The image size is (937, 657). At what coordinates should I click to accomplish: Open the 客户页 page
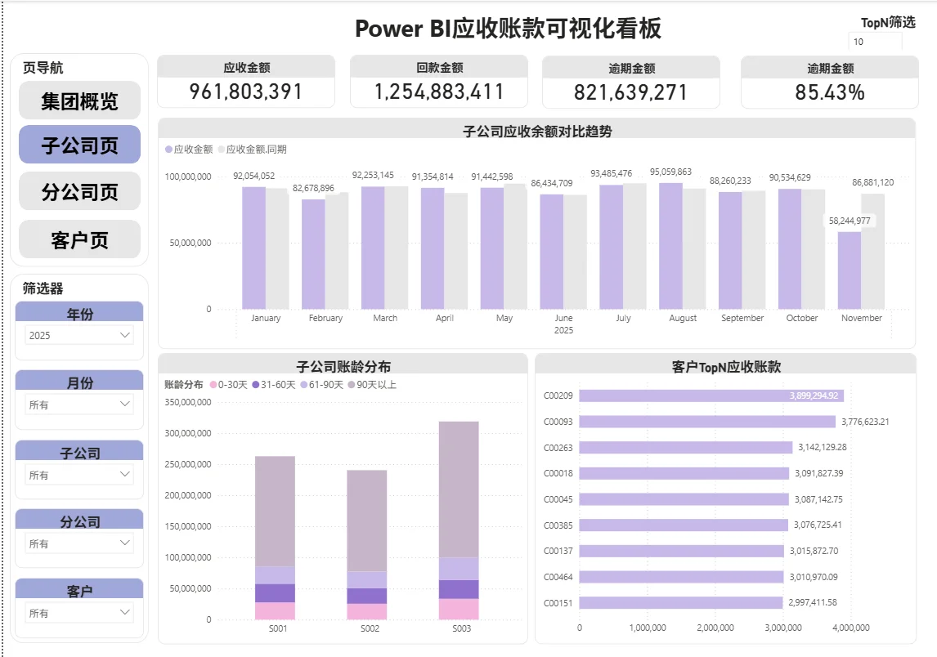[79, 239]
